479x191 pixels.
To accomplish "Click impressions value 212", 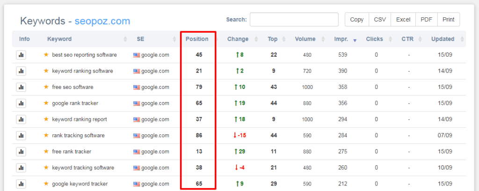I will coord(343,184).
